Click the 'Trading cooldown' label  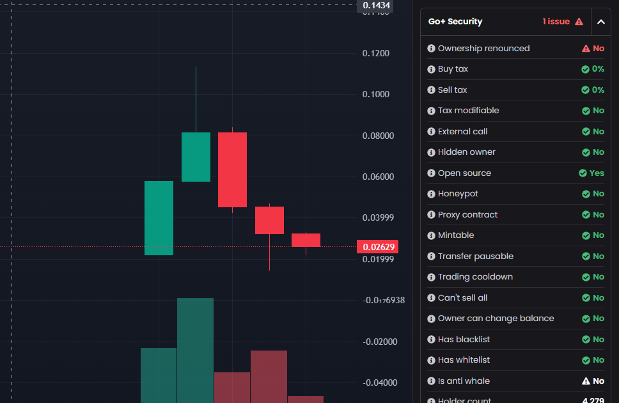(475, 277)
